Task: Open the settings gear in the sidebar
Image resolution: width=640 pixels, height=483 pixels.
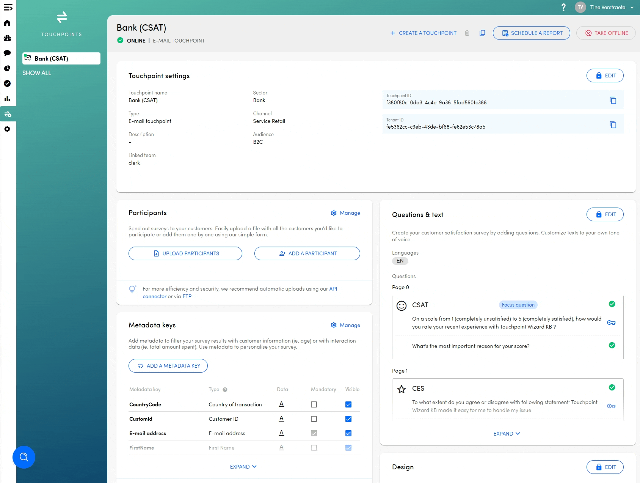Action: (x=7, y=129)
